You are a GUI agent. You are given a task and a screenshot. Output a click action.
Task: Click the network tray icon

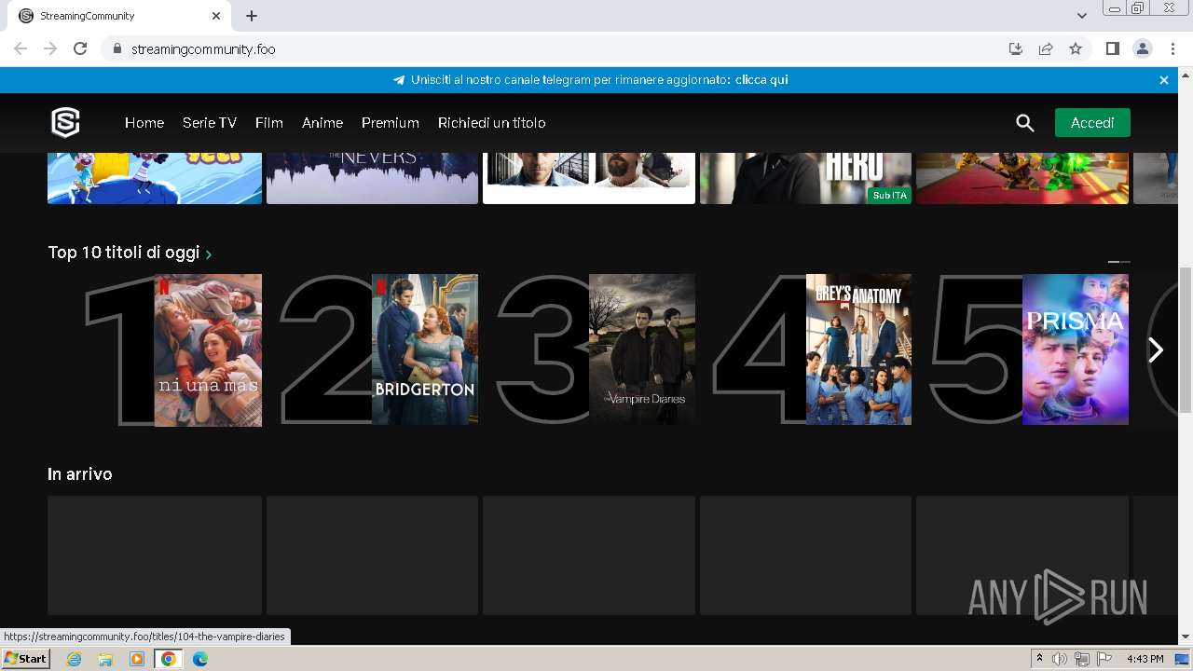pos(1081,659)
